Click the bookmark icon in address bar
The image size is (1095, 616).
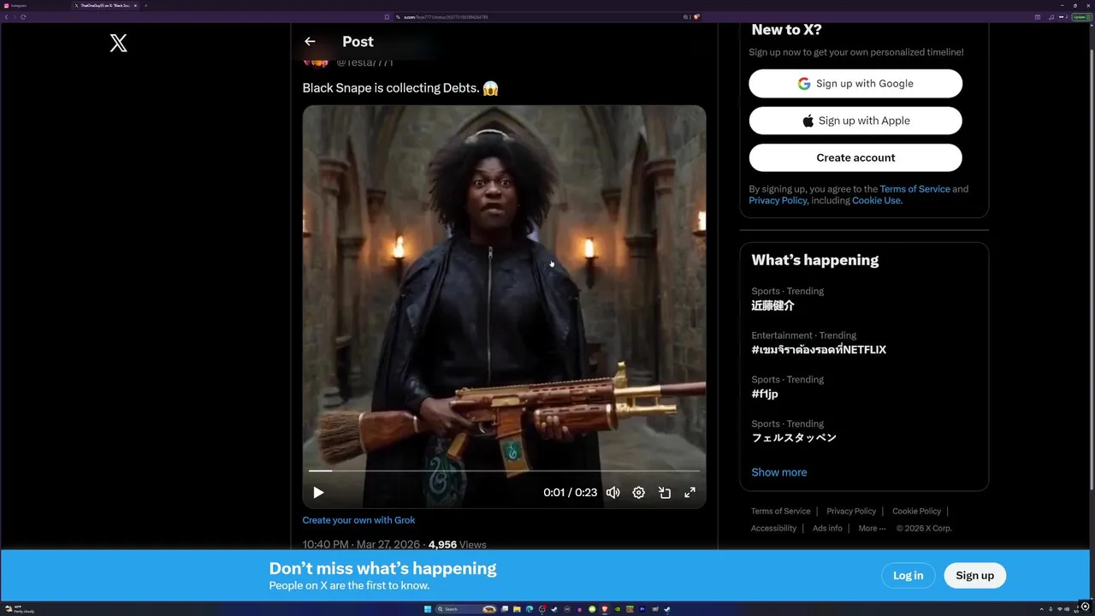(x=386, y=17)
